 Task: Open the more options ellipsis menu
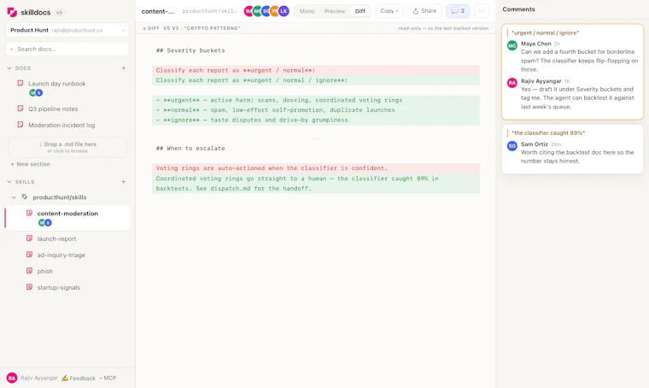[482, 11]
